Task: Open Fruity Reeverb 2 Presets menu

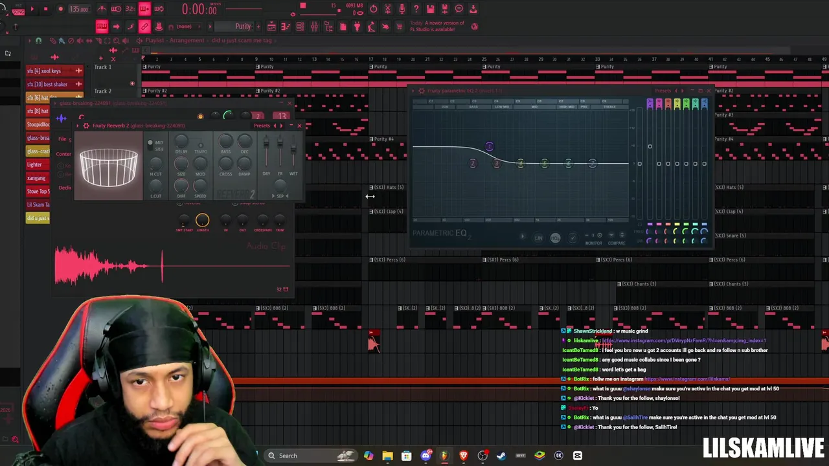Action: click(262, 126)
